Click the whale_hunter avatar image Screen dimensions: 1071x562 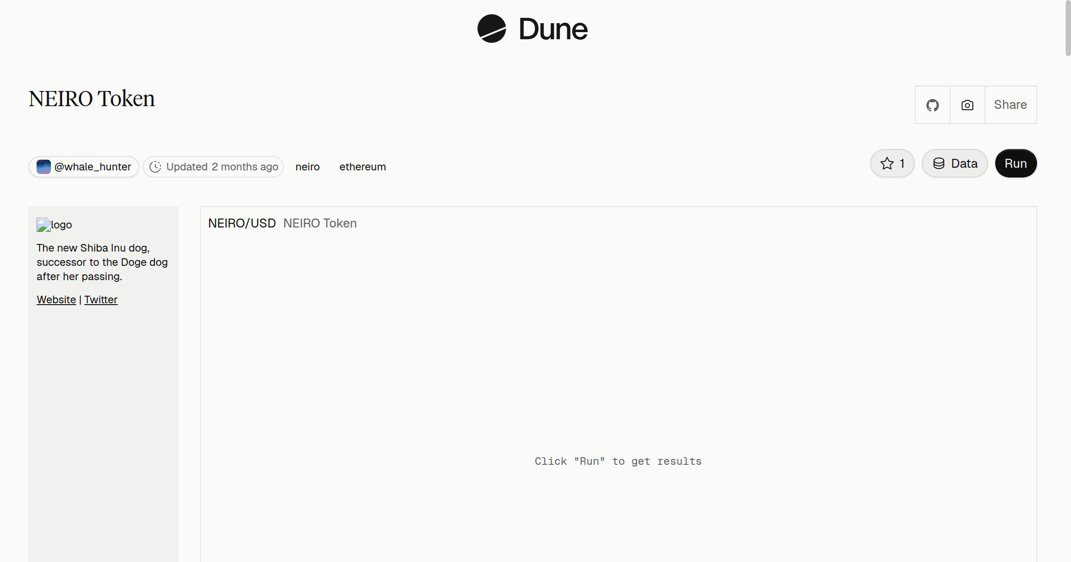coord(43,167)
